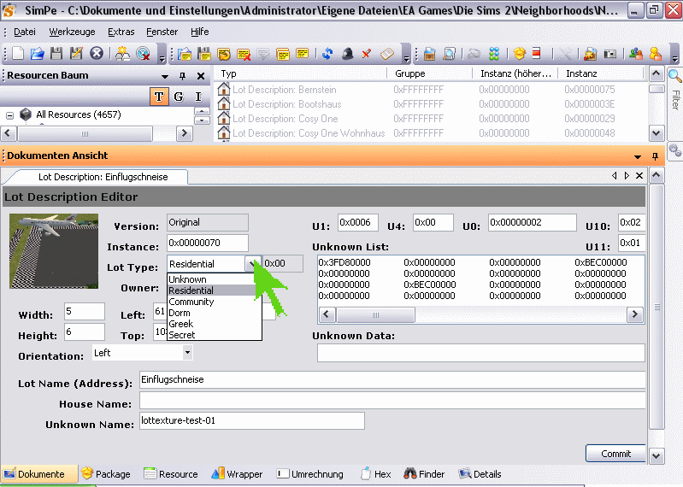Click the Save floppy disk icon

[x=56, y=54]
